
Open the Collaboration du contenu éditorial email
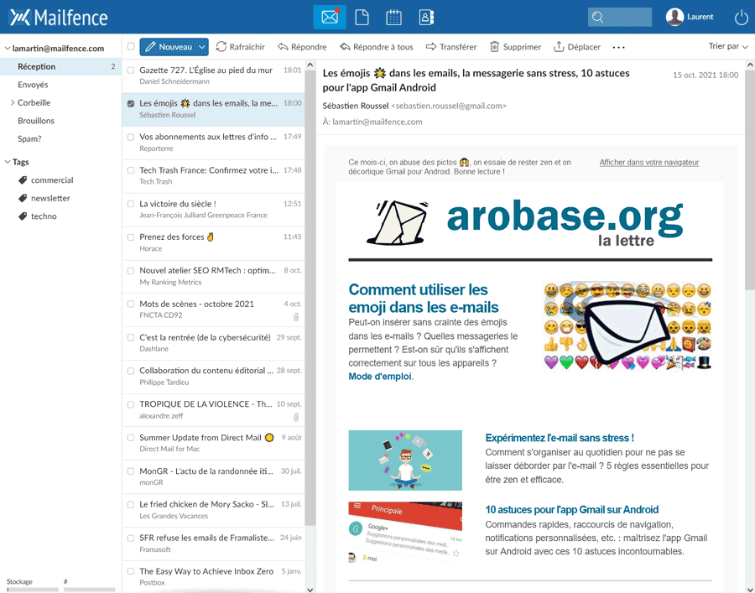point(213,377)
